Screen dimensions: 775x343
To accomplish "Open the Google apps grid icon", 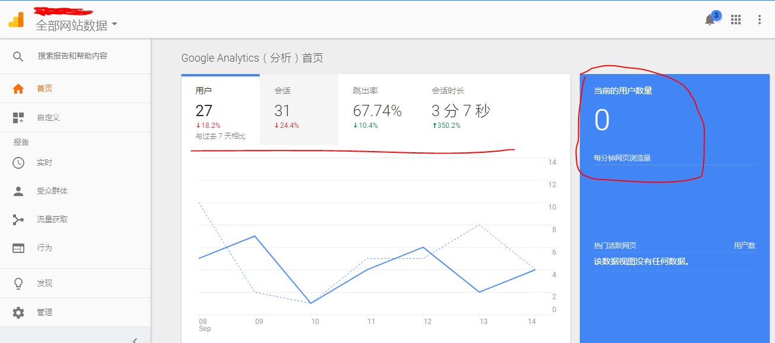I will click(736, 20).
